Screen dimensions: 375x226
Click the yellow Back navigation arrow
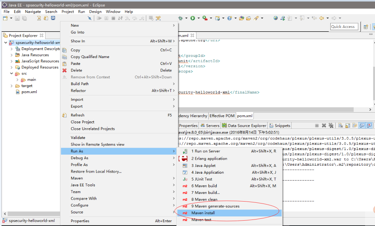click(x=321, y=18)
